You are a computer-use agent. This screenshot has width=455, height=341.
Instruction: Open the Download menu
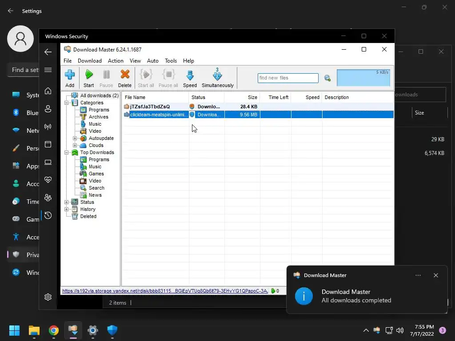pyautogui.click(x=90, y=60)
